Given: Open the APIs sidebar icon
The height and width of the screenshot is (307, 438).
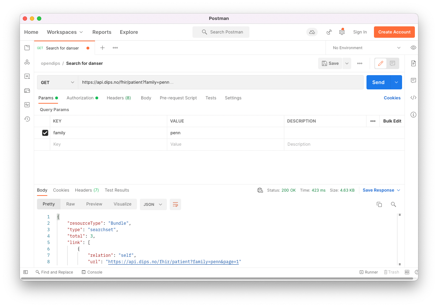Looking at the screenshot, I should pyautogui.click(x=27, y=62).
